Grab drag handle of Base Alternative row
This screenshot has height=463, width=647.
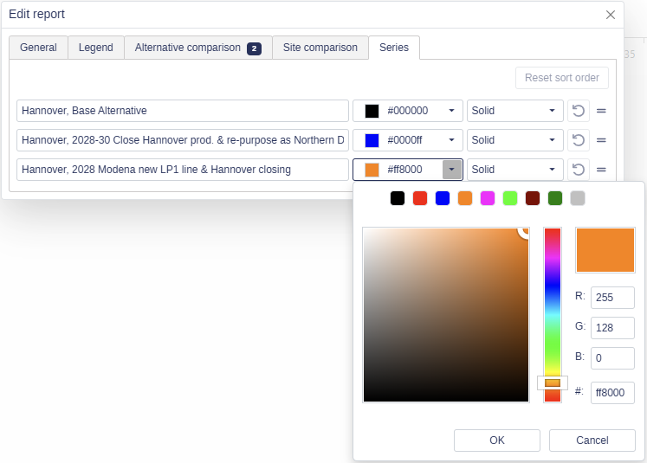pos(601,111)
